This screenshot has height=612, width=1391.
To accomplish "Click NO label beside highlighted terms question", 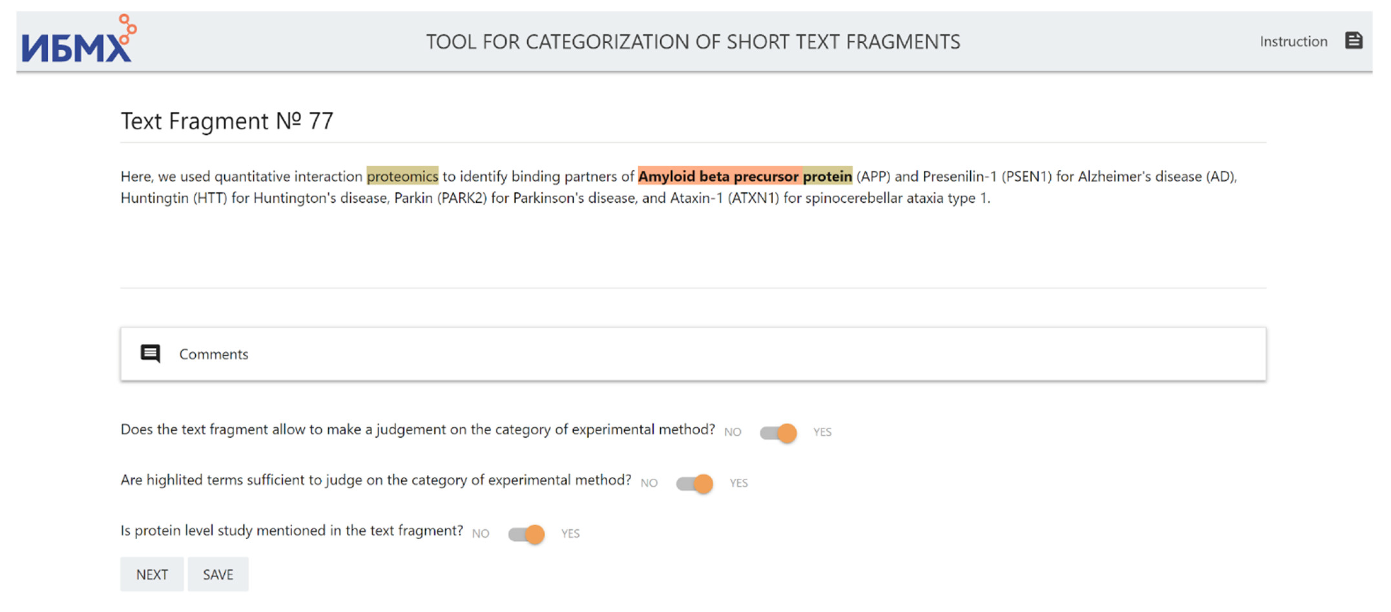I will pos(649,483).
